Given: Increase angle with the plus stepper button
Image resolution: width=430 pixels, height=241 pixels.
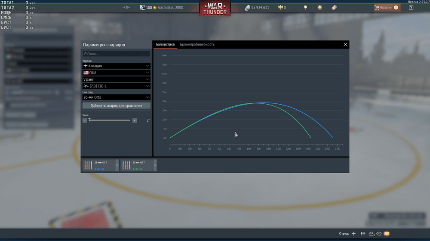Looking at the screenshot, I should (x=135, y=120).
